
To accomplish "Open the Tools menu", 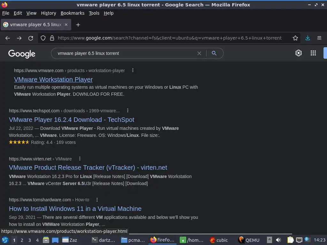I will [94, 13].
